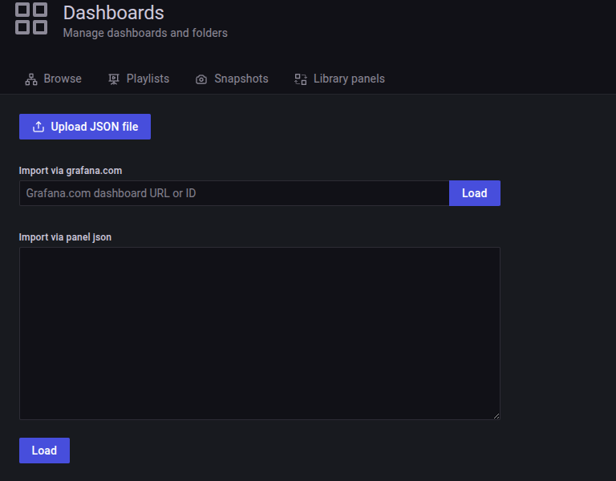Screen dimensions: 616x481
Task: Go to the Snapshots tab label
Action: tap(241, 79)
